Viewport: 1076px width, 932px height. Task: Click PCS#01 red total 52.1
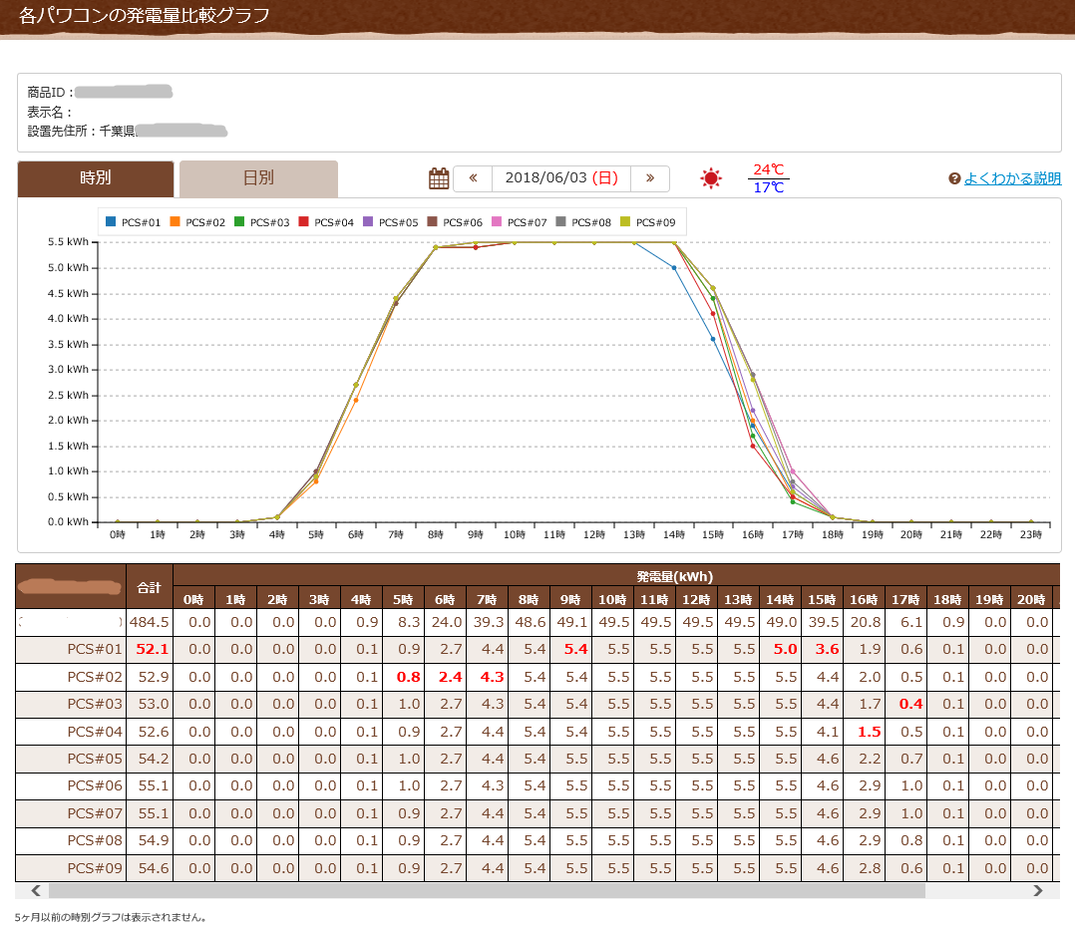tap(153, 650)
